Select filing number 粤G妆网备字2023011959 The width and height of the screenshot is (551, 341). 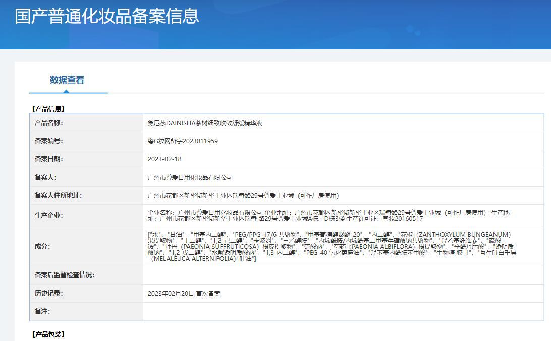183,141
